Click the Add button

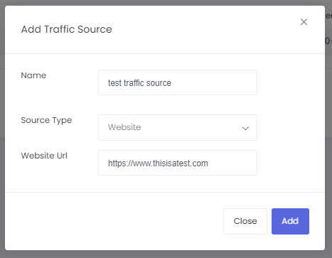[x=290, y=221]
